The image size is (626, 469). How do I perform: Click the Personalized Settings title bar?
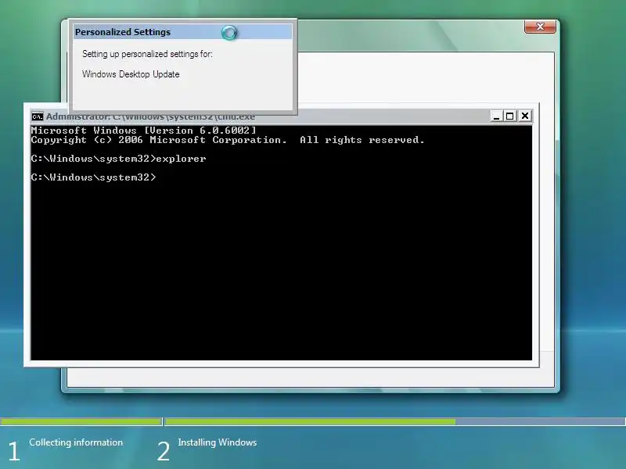point(182,32)
